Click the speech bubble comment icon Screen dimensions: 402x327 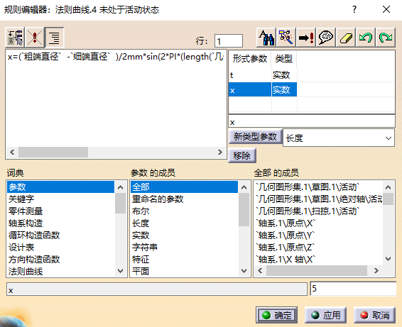[326, 38]
